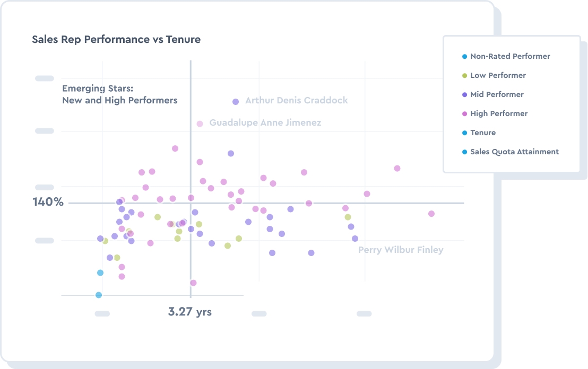Click the 140% quota threshold label
Screen dimensions: 588x369
click(x=48, y=202)
